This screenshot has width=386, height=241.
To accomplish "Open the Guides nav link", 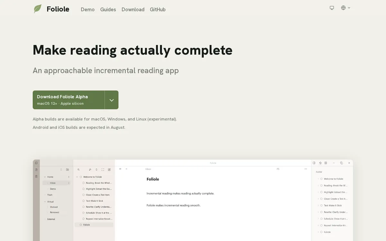I will 108,10.
